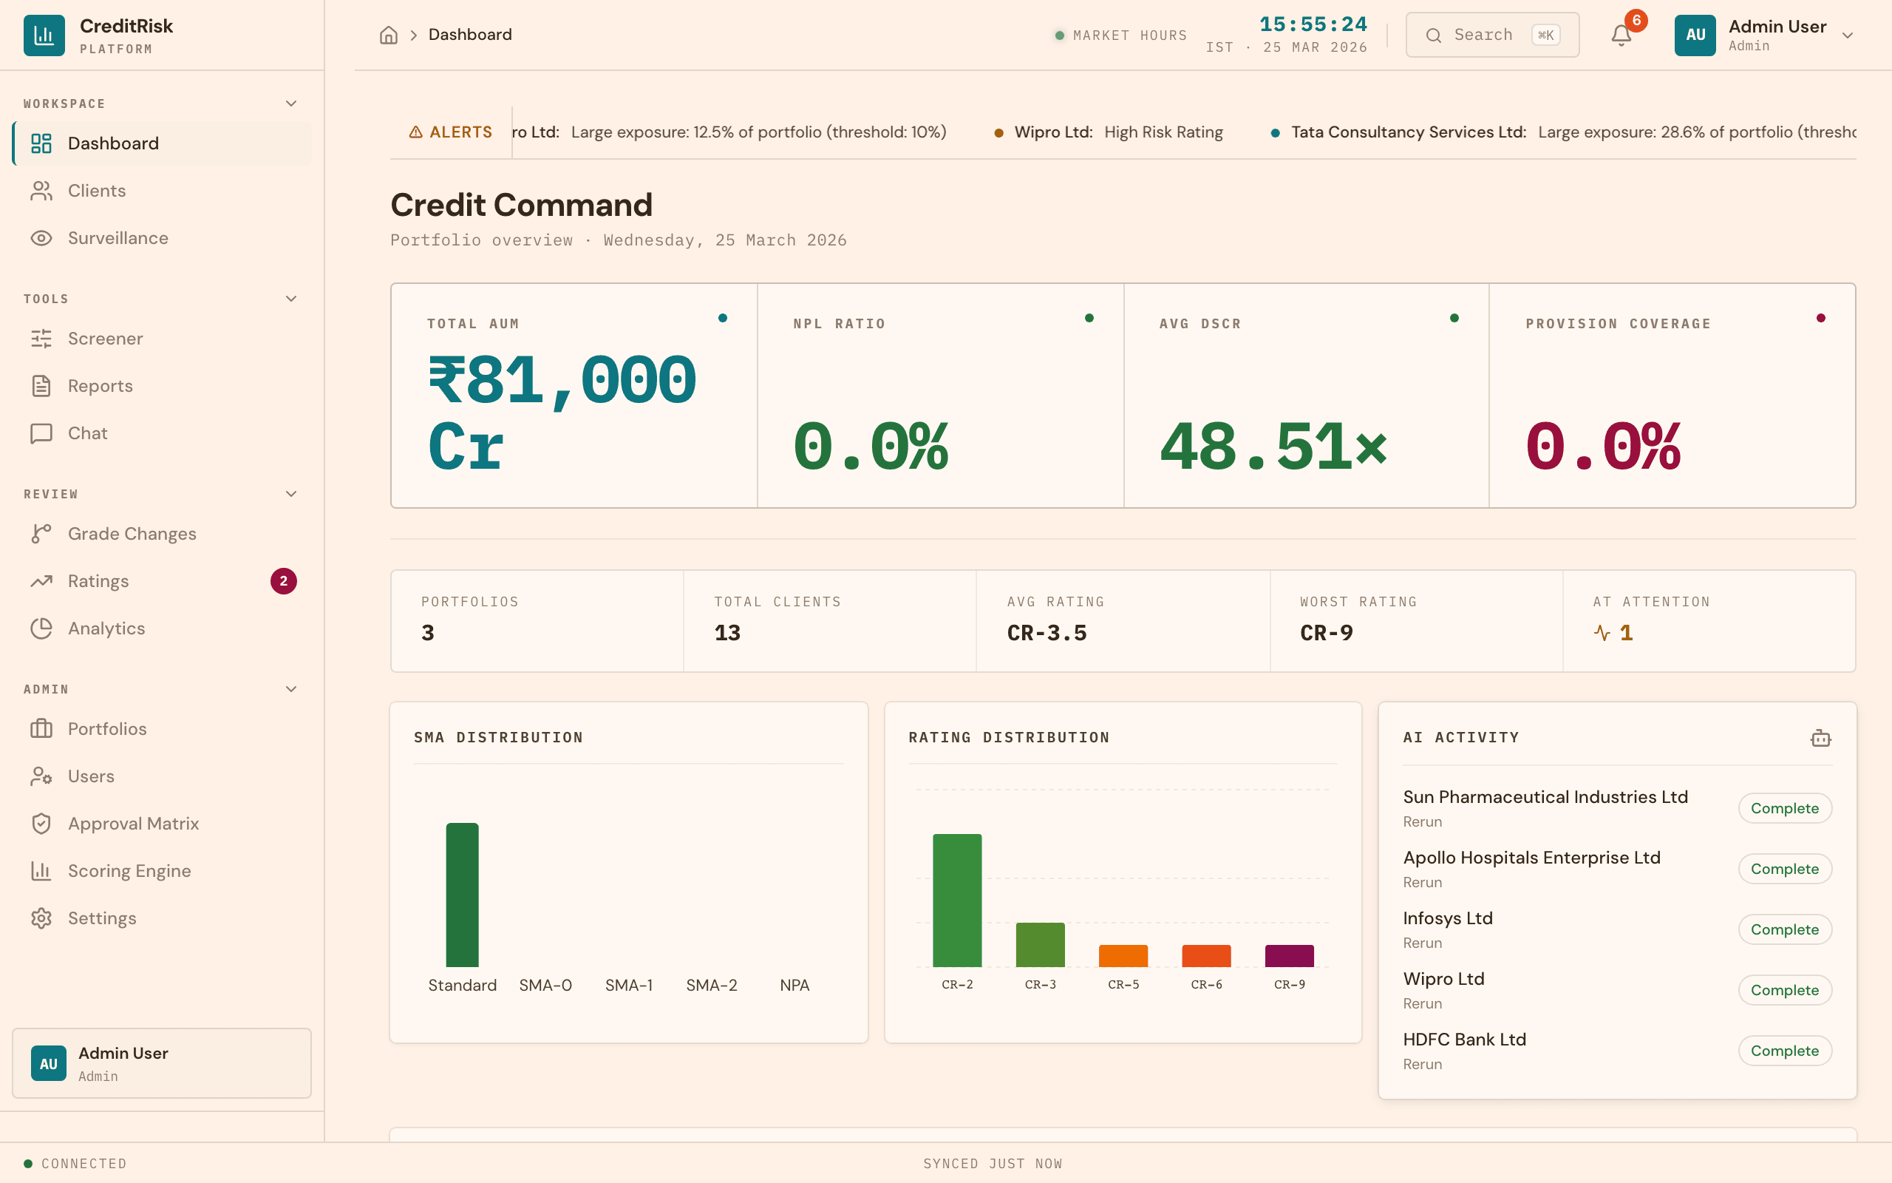Click the CR-3 bar in Rating Distribution

coord(1040,945)
